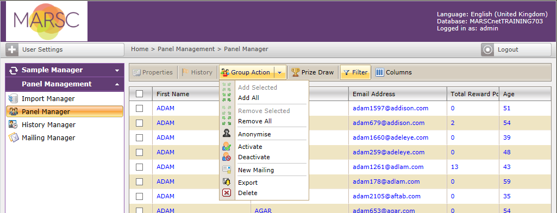Click the Import Manager database icon

(13, 99)
